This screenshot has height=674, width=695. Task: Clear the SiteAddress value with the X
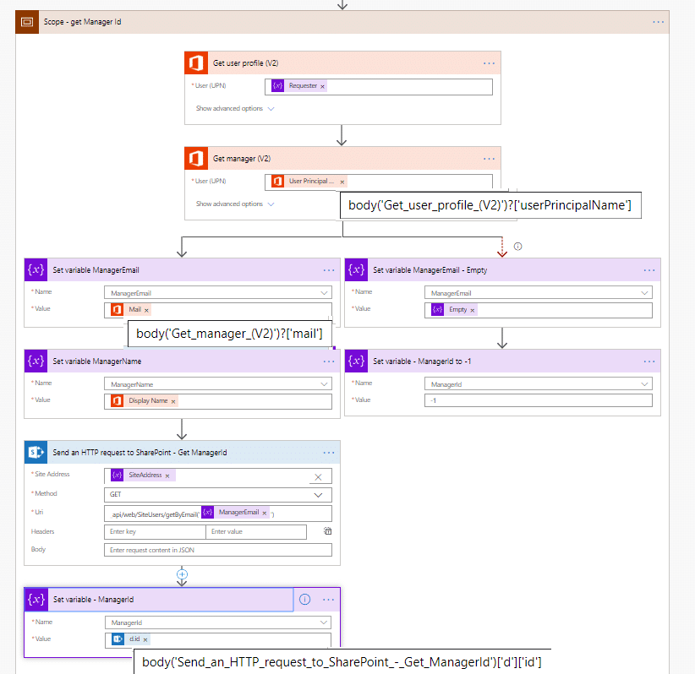[318, 476]
